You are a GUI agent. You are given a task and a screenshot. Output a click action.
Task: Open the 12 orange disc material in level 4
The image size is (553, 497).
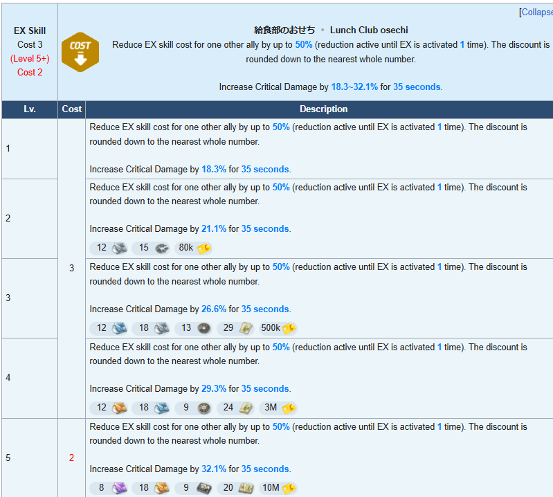pyautogui.click(x=108, y=408)
